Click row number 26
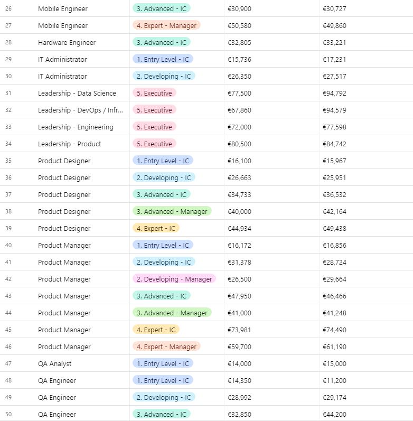The width and height of the screenshot is (413, 421). pyautogui.click(x=8, y=9)
